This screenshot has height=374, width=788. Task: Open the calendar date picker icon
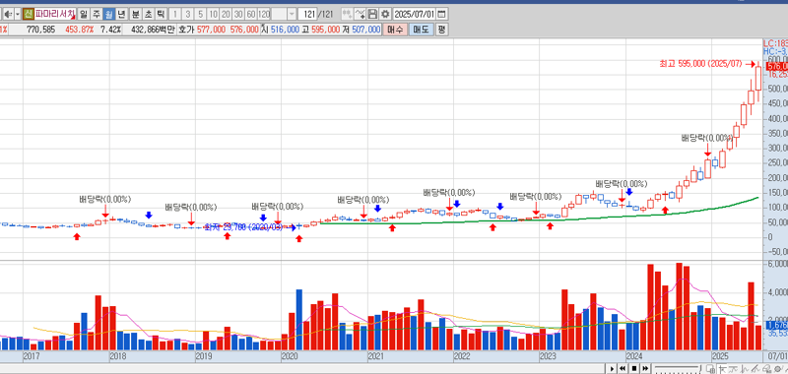coord(441,14)
